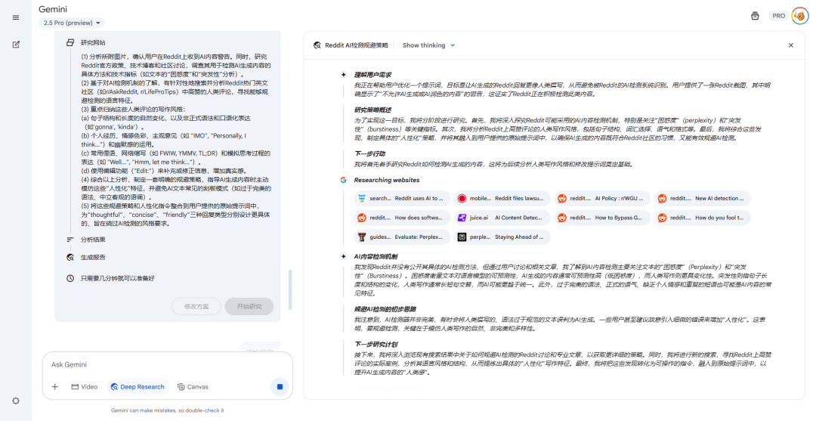
Task: Open source chip 'AI Policy : r/WGU'
Action: coord(602,198)
